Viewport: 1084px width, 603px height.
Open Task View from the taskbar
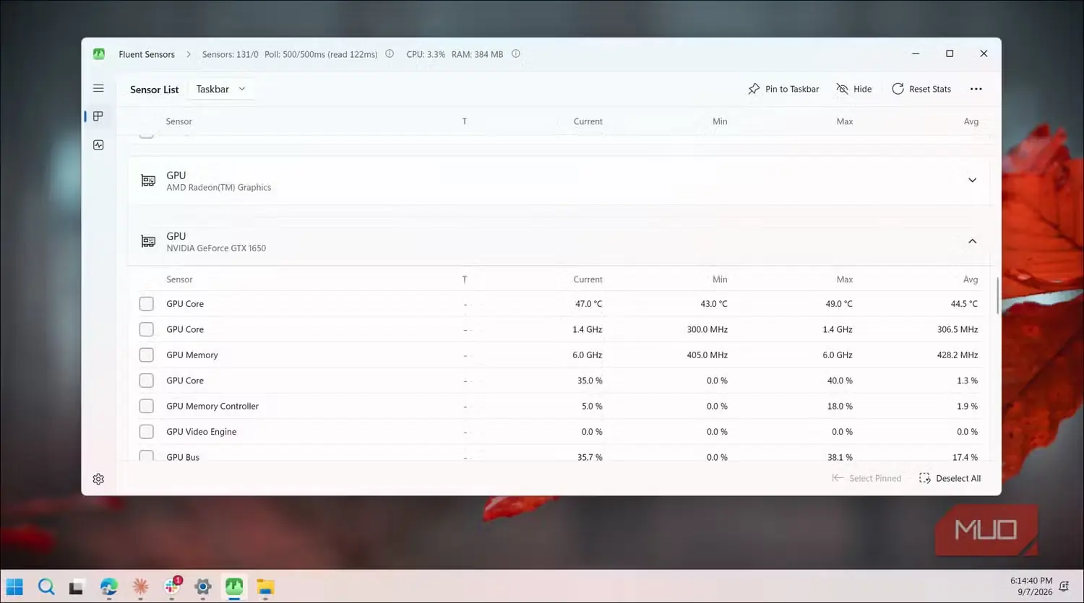coord(76,587)
